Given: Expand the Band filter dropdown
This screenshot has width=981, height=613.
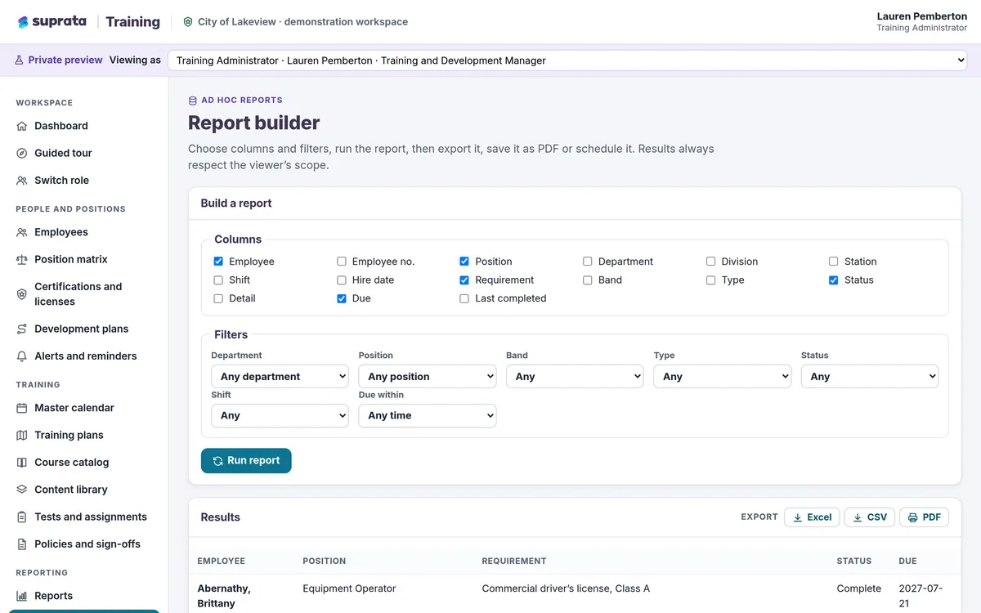Looking at the screenshot, I should [575, 377].
